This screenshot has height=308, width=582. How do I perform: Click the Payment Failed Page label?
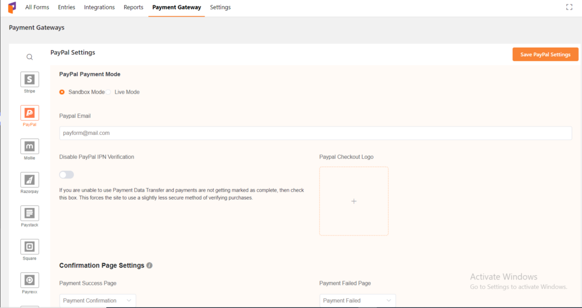click(345, 283)
